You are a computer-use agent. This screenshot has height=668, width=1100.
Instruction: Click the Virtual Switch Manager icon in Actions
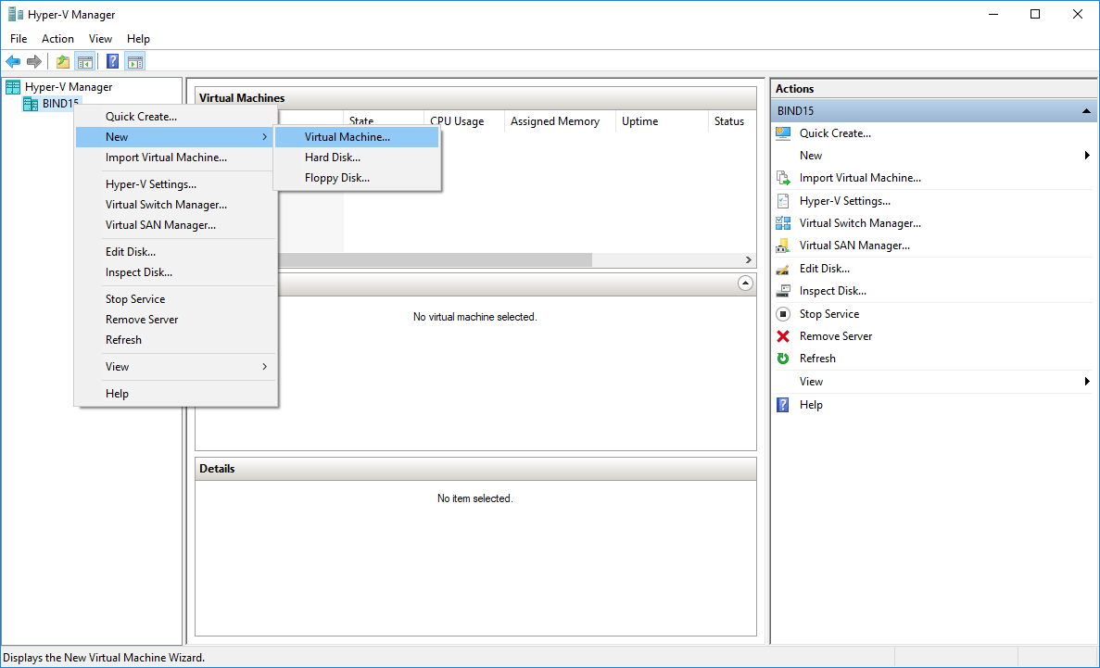(783, 222)
